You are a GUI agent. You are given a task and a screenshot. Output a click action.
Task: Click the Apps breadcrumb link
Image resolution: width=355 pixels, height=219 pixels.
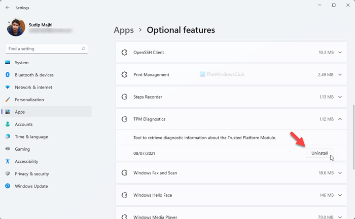click(x=124, y=30)
